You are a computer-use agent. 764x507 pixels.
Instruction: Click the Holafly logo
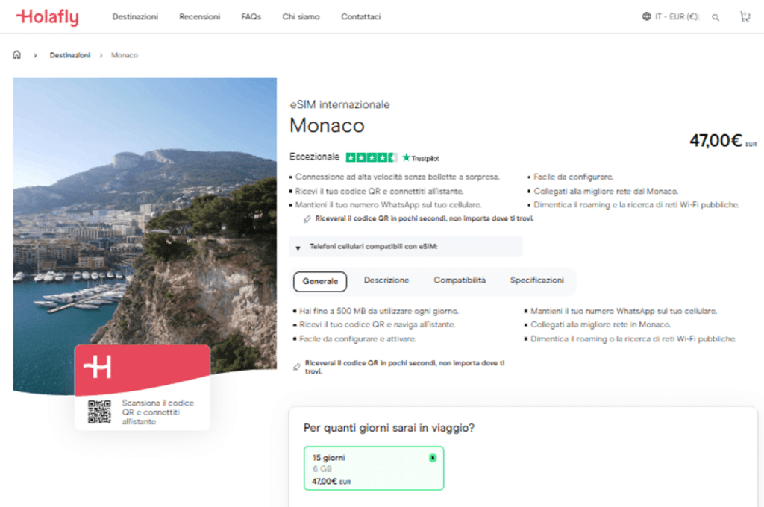[x=47, y=16]
